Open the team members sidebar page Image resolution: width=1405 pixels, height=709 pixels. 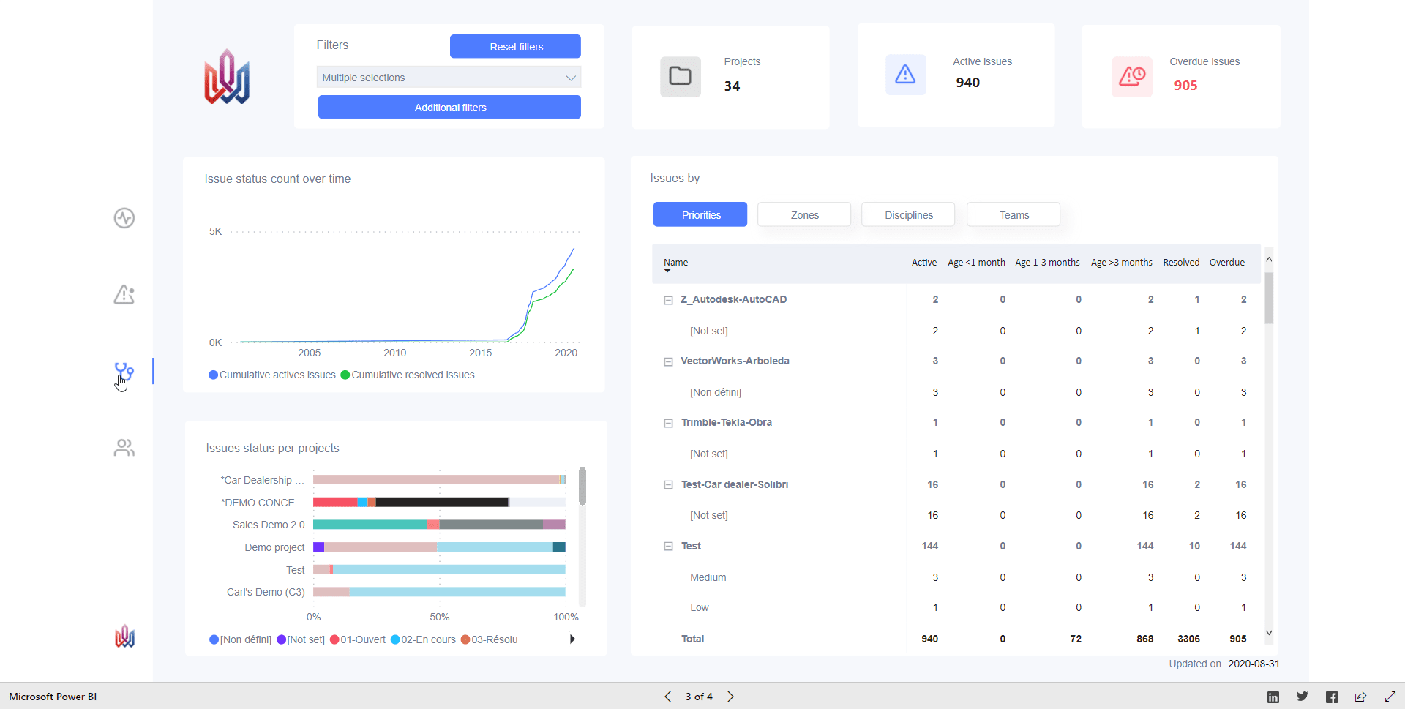tap(124, 448)
